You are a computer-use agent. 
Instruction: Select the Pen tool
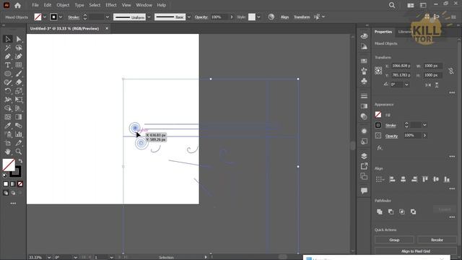tap(8, 56)
